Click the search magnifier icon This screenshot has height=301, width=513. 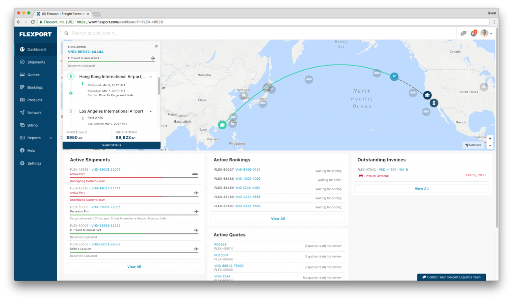click(67, 33)
